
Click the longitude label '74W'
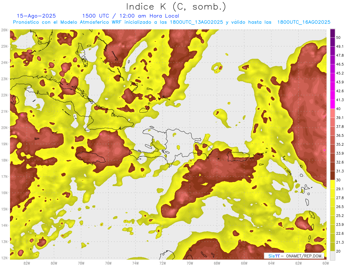(x=136, y=263)
